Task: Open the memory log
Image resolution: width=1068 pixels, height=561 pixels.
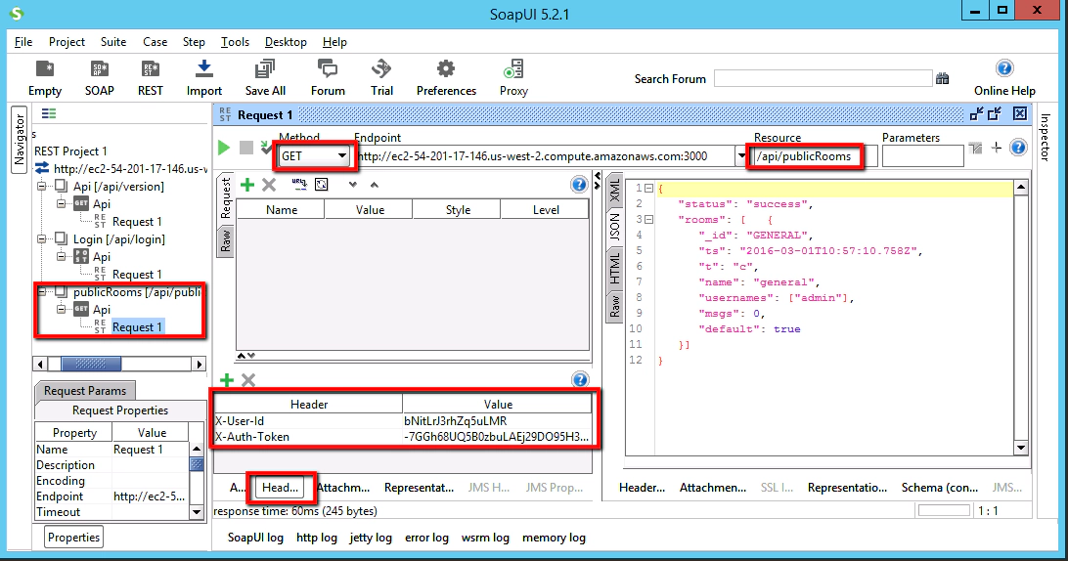Action: click(554, 538)
